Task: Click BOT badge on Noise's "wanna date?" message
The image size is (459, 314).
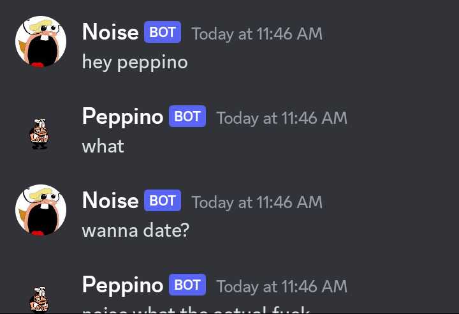Action: 163,201
